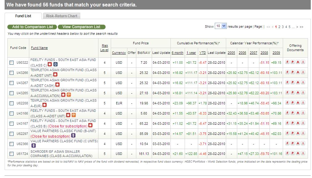Click the red star icon next to Fidelity Class C
The height and width of the screenshot is (178, 312).
[x=50, y=64]
